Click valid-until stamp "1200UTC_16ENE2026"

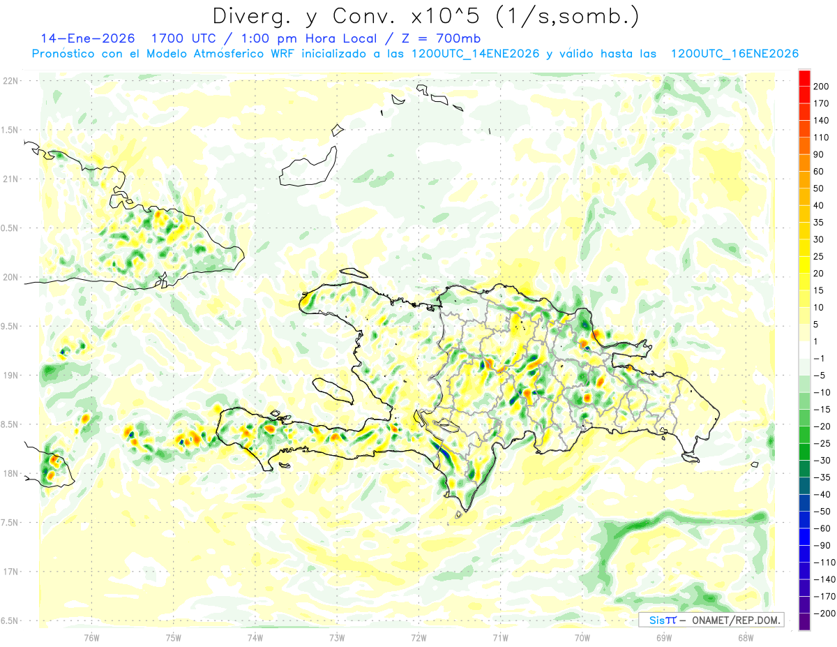click(x=734, y=54)
